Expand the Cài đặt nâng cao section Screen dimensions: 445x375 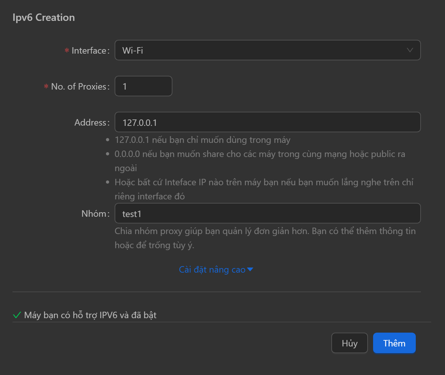(212, 269)
